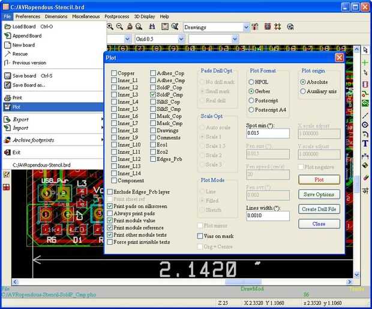Select Postscript A4 plot format
Screen dimensions: 372x309
251,110
